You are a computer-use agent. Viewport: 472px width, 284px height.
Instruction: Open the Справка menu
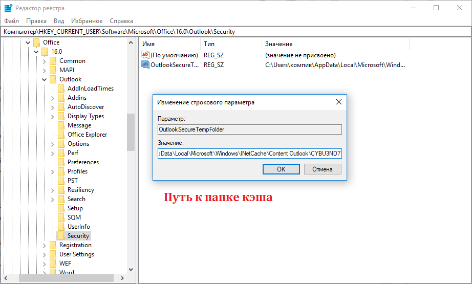click(121, 21)
